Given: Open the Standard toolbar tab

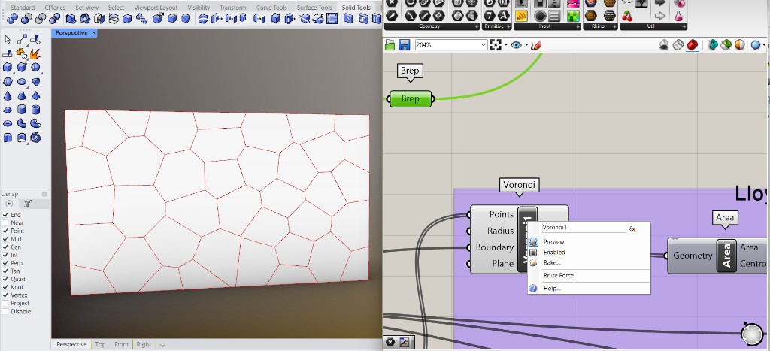Looking at the screenshot, I should pos(23,8).
